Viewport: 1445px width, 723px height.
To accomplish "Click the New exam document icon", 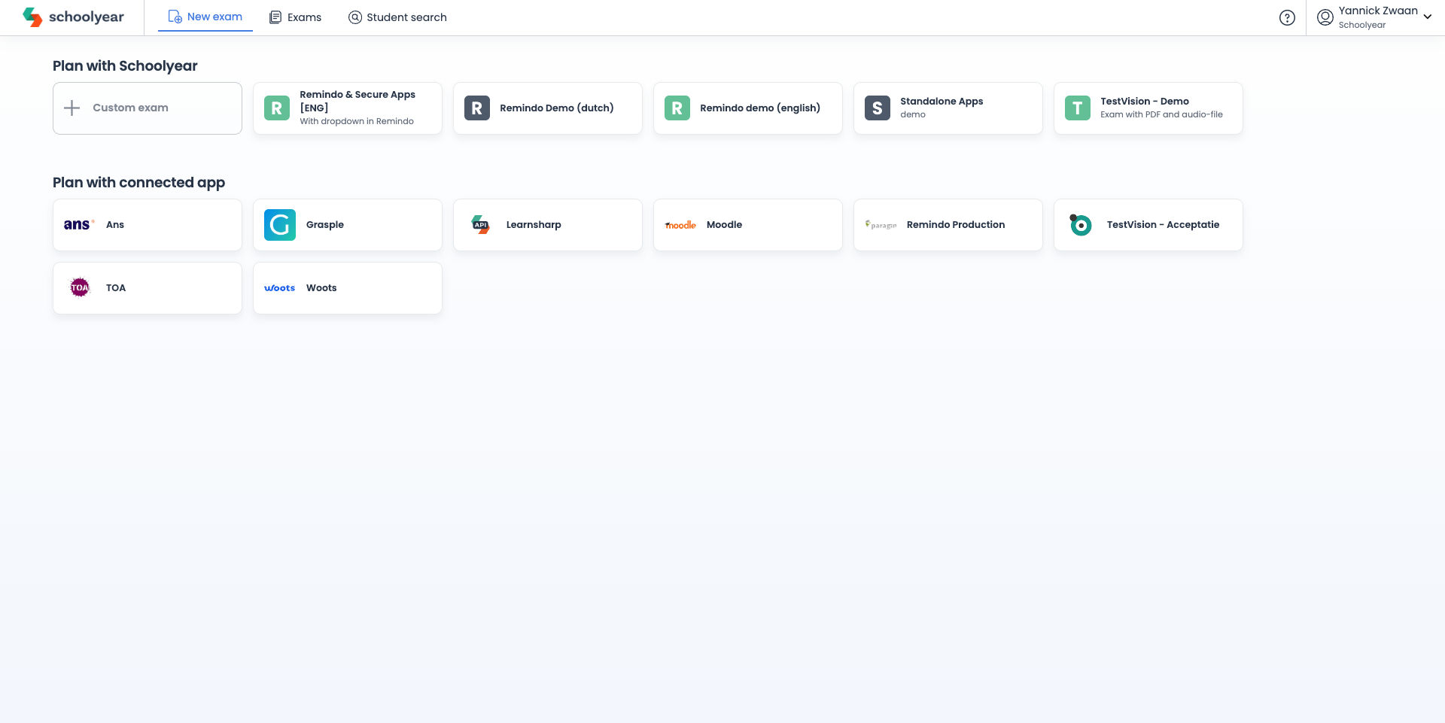I will pos(175,17).
